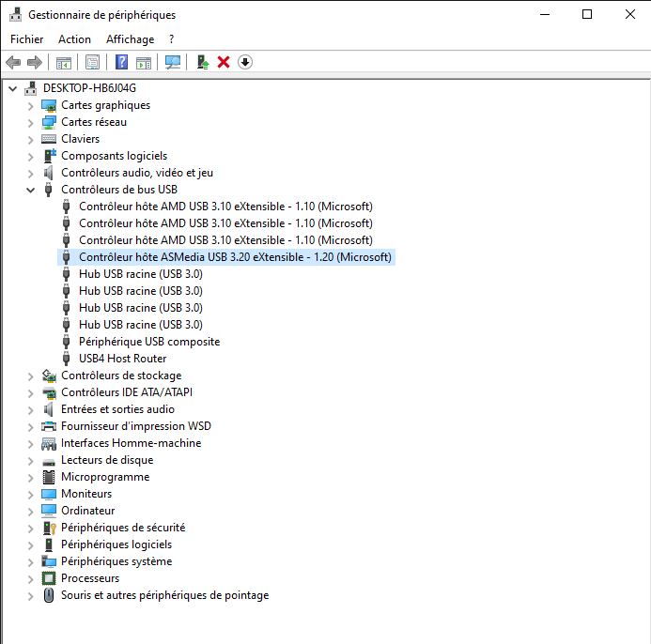Open the ? help menu

pos(172,39)
